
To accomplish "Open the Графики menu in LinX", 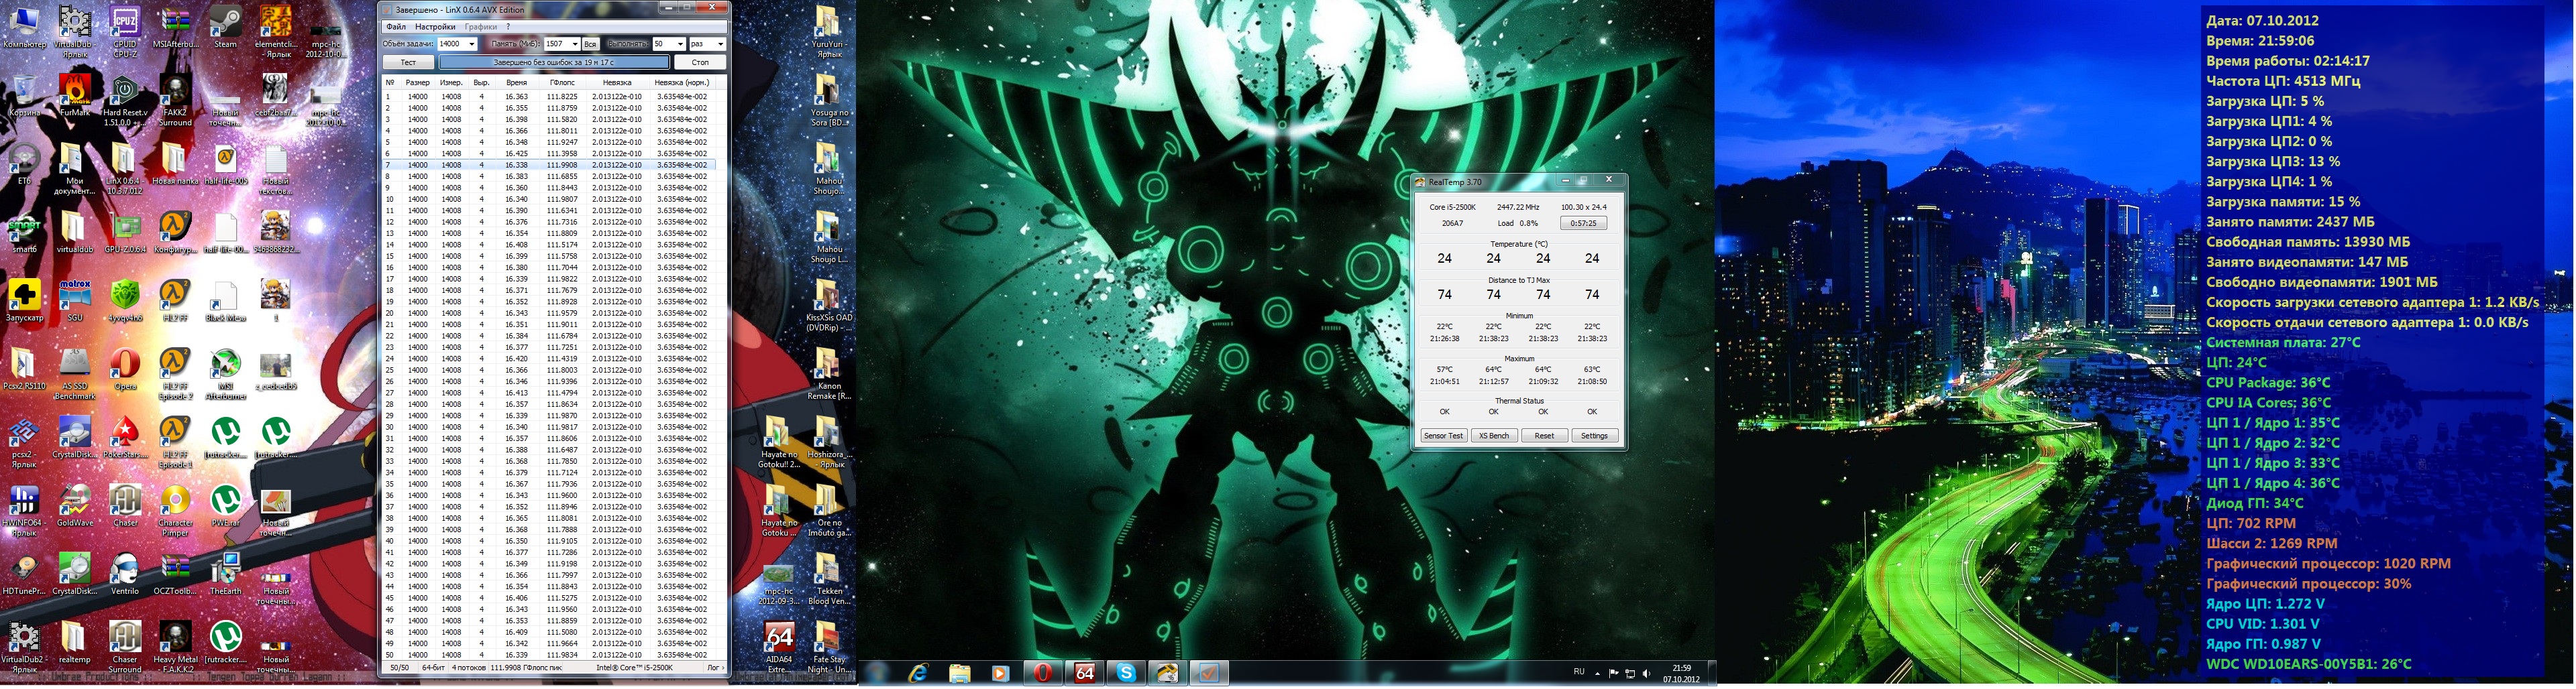I will point(481,27).
